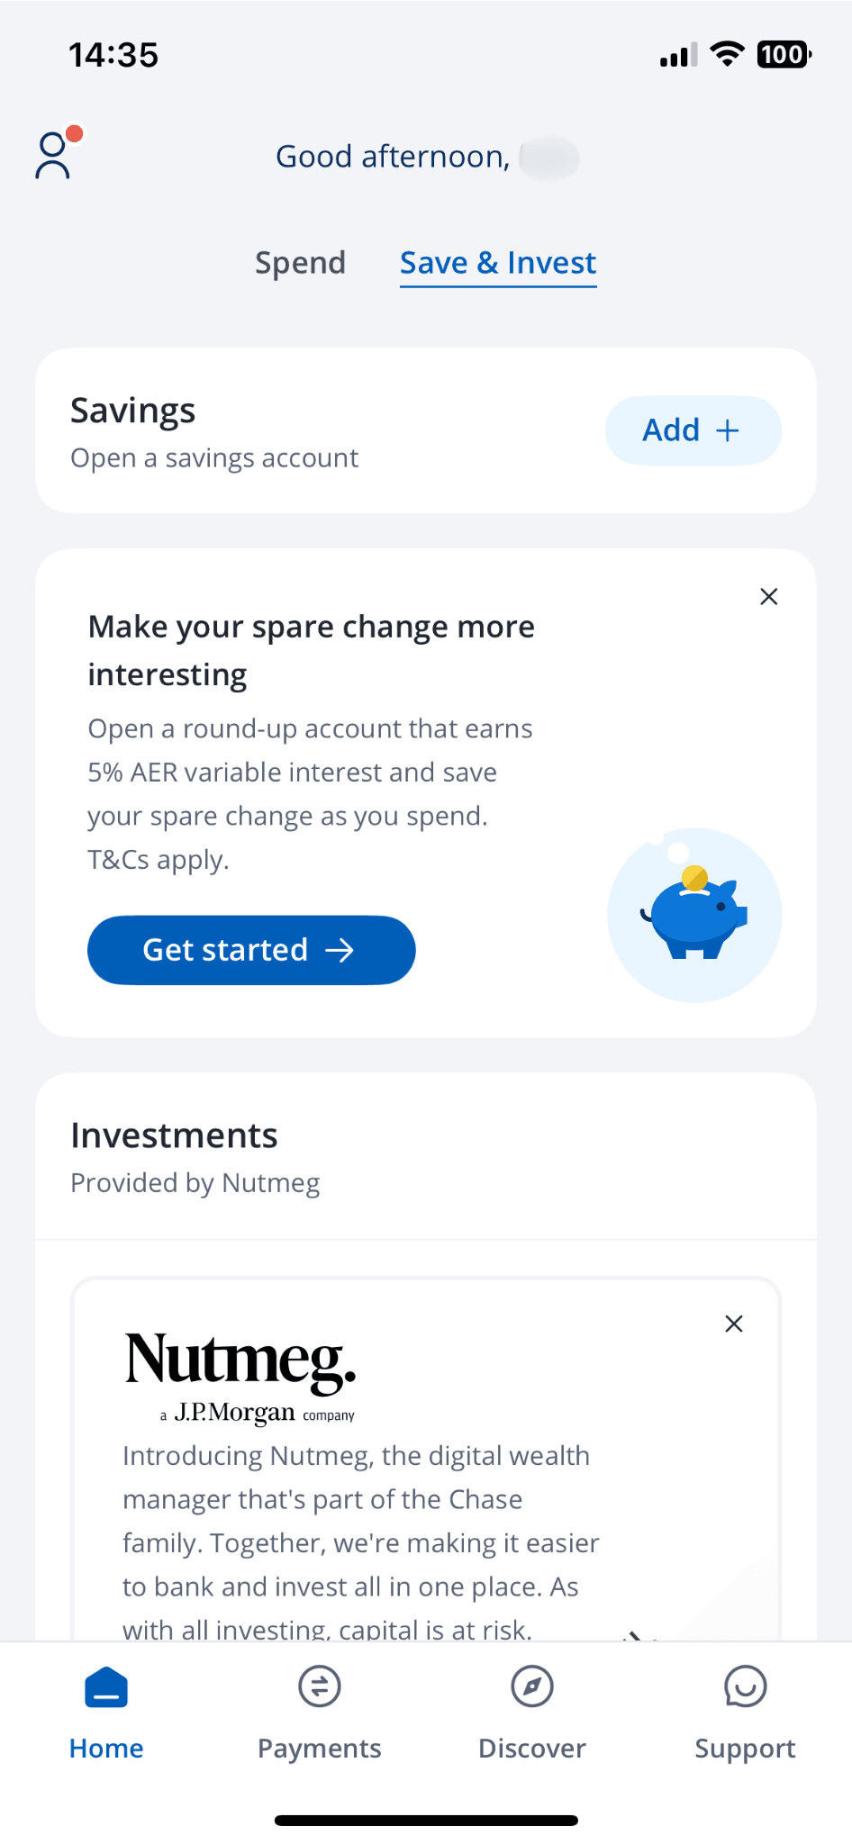Tap the Discover compass icon
The width and height of the screenshot is (852, 1844).
[532, 1687]
